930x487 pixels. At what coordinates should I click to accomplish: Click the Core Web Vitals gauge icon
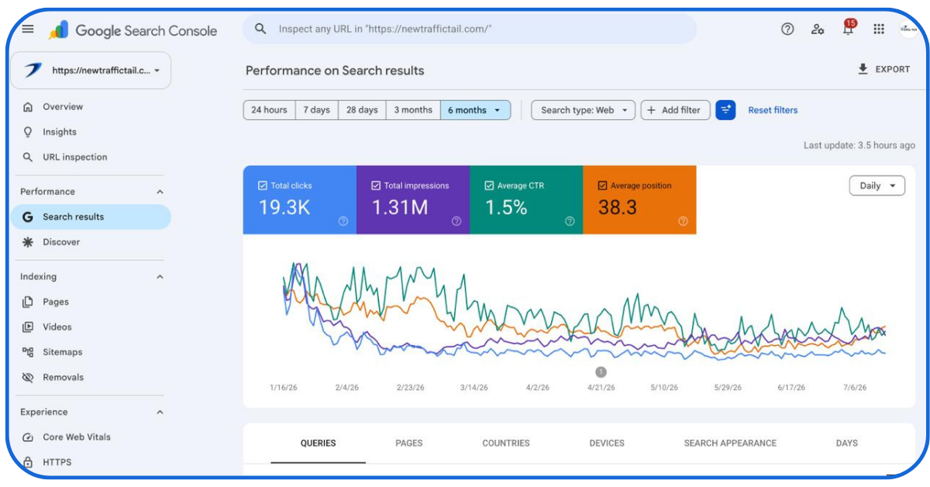pyautogui.click(x=28, y=437)
